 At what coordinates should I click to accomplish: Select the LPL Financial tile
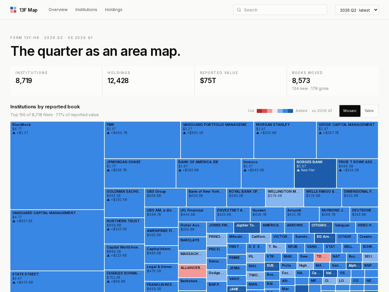coord(196,214)
